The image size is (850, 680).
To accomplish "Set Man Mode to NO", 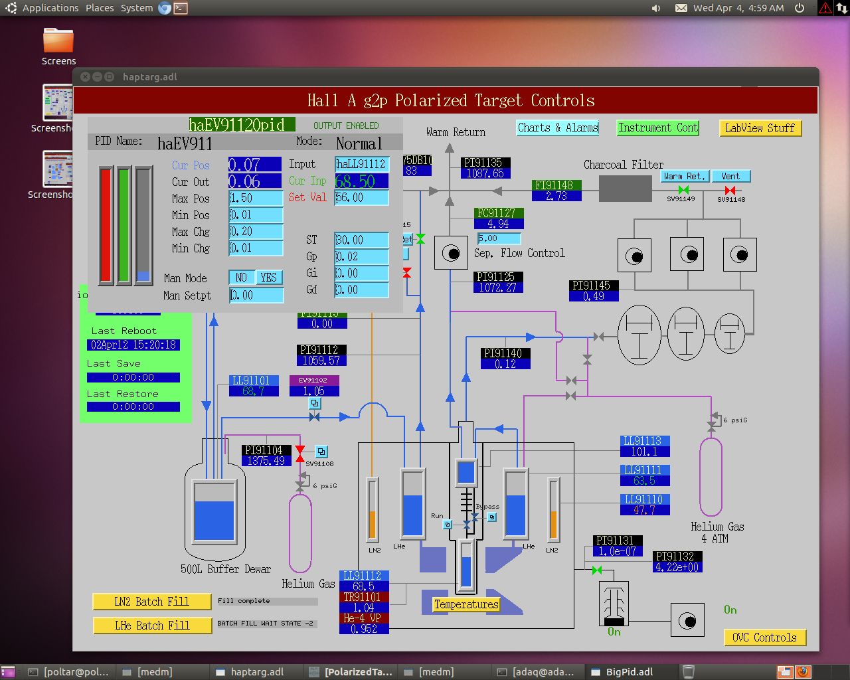I will [241, 278].
